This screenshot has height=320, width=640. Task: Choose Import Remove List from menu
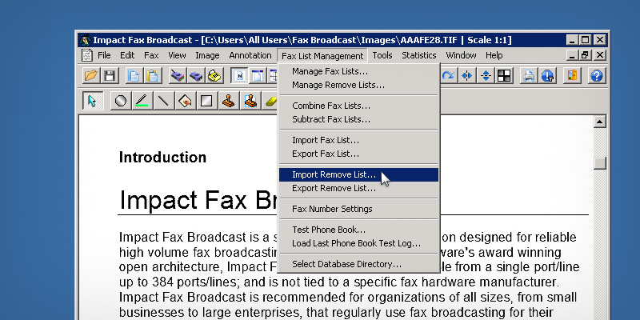(x=334, y=174)
